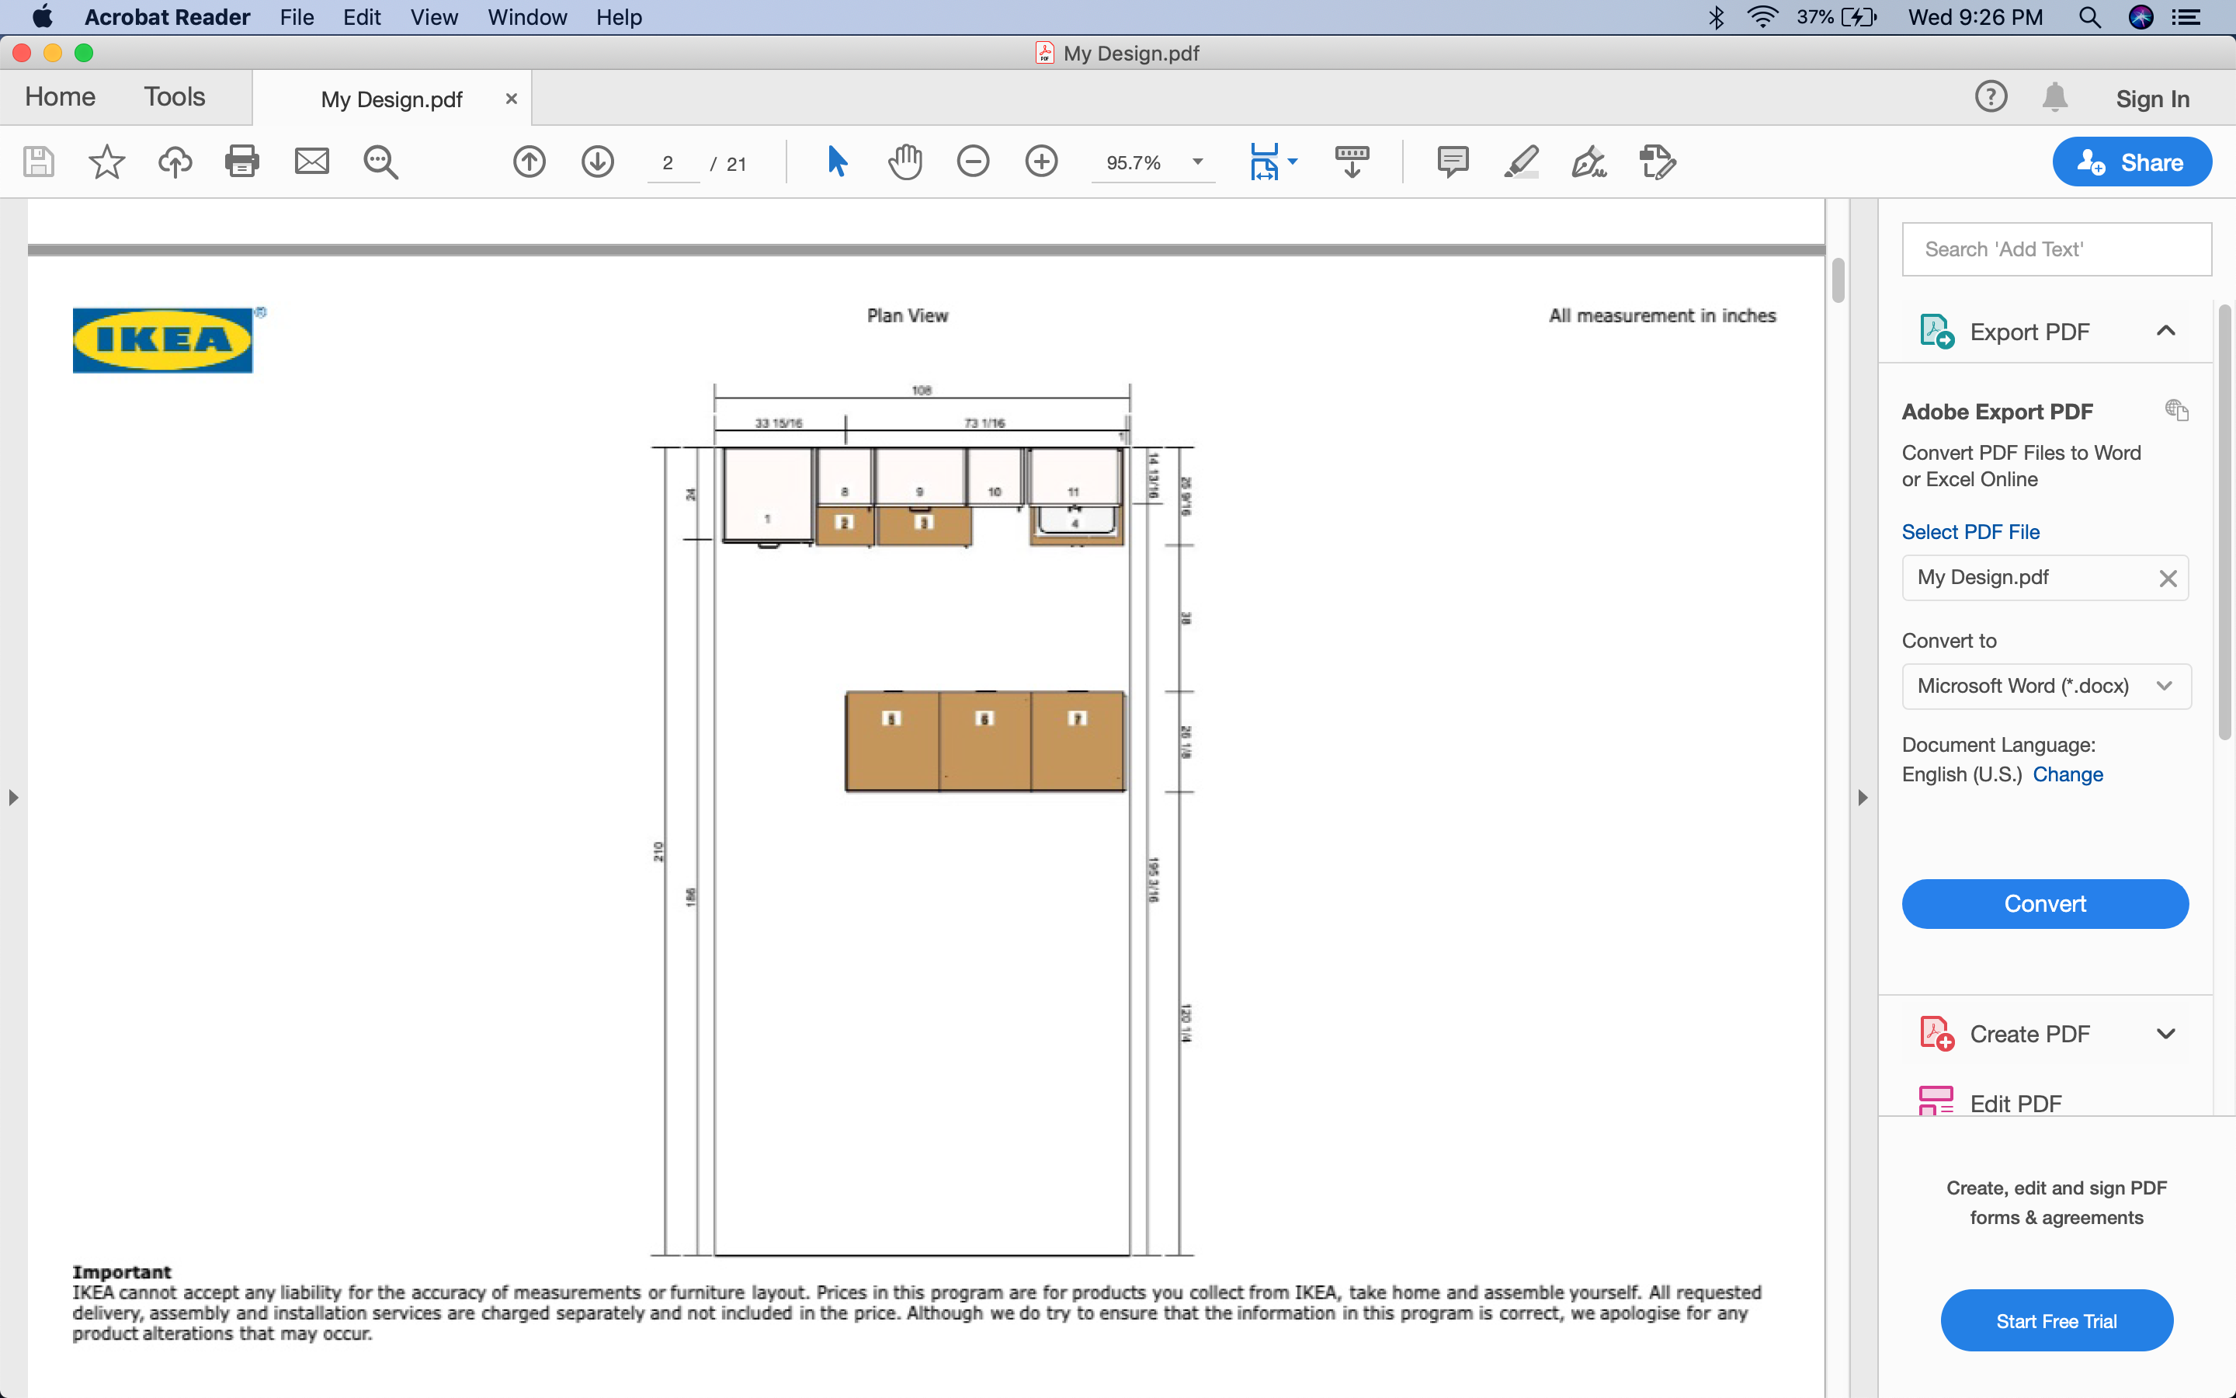2236x1398 pixels.
Task: Open the View menu
Action: pos(433,16)
